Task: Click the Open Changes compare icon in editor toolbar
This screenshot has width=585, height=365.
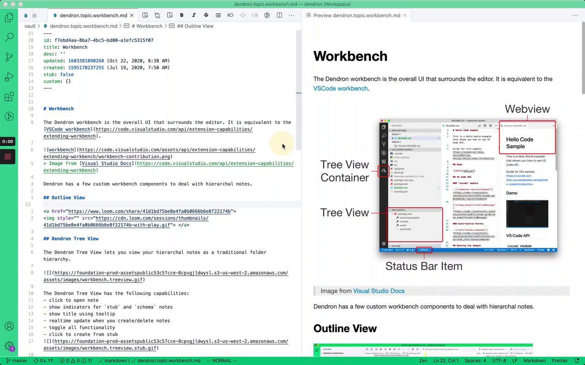Action: click(x=158, y=15)
